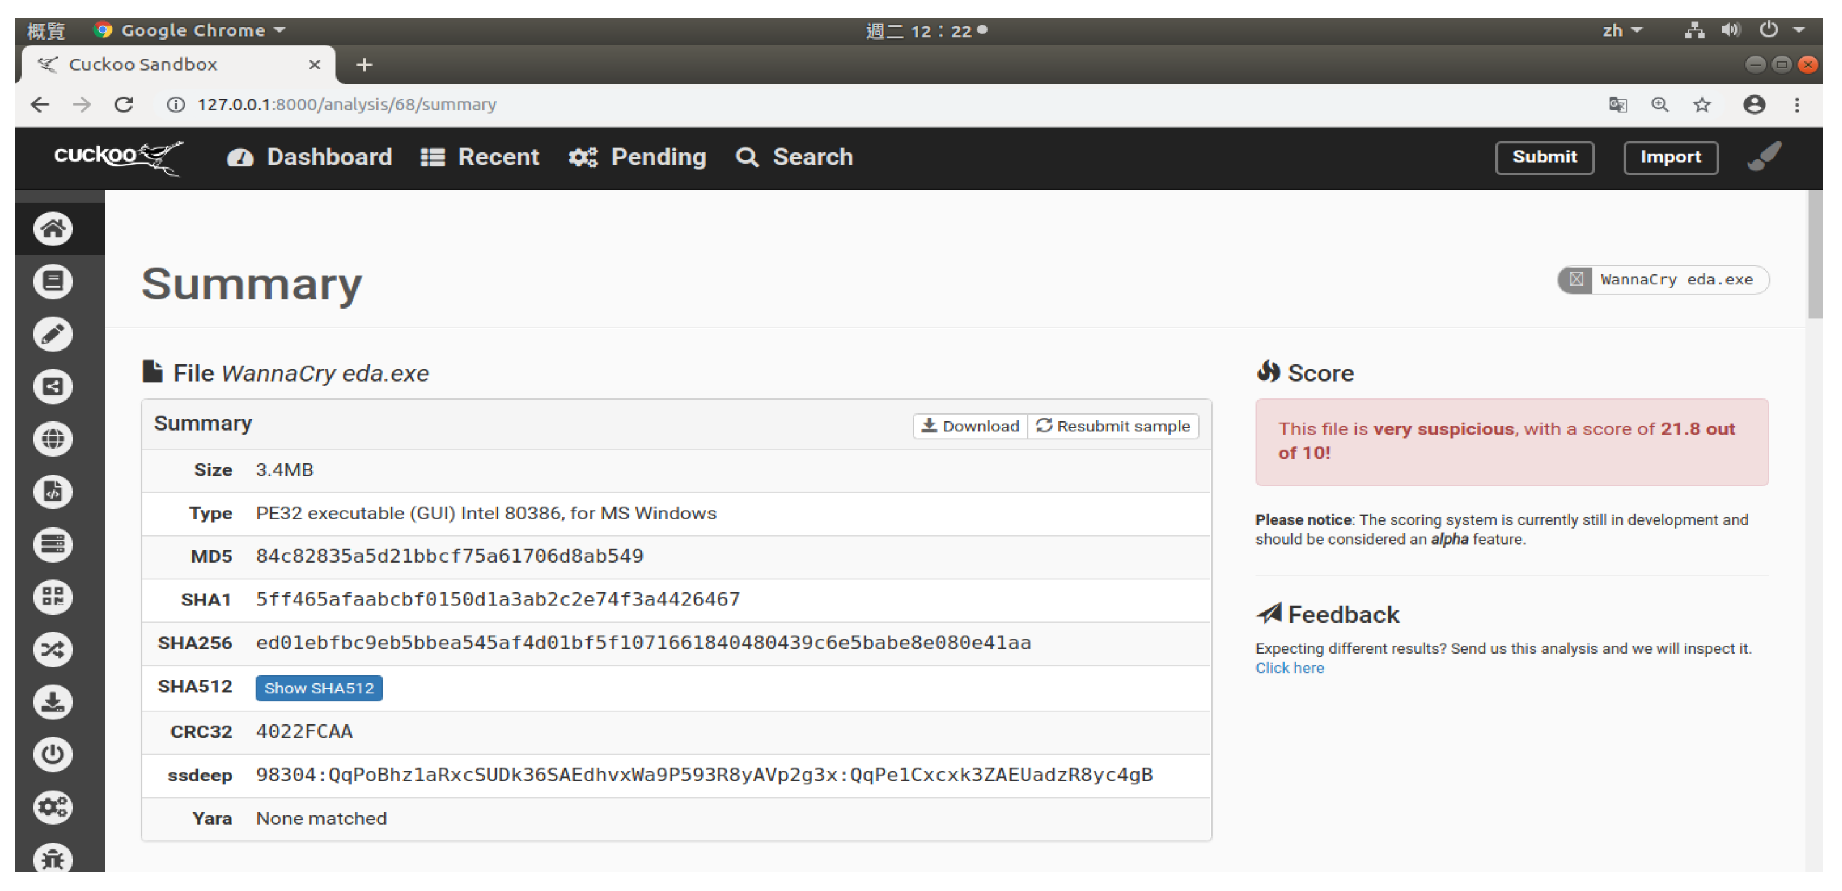Click the Resubmit sample button
The height and width of the screenshot is (891, 1842).
tap(1113, 426)
